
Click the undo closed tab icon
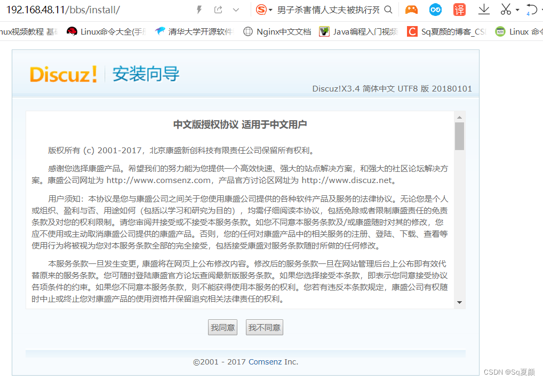[x=532, y=10]
